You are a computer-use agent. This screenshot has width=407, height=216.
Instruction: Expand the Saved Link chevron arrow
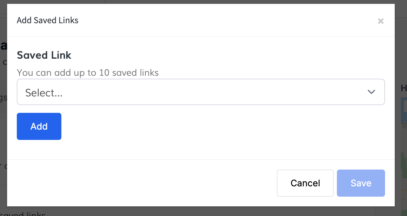coord(371,92)
